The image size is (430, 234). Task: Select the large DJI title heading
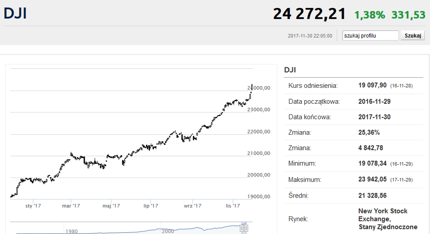pyautogui.click(x=15, y=13)
